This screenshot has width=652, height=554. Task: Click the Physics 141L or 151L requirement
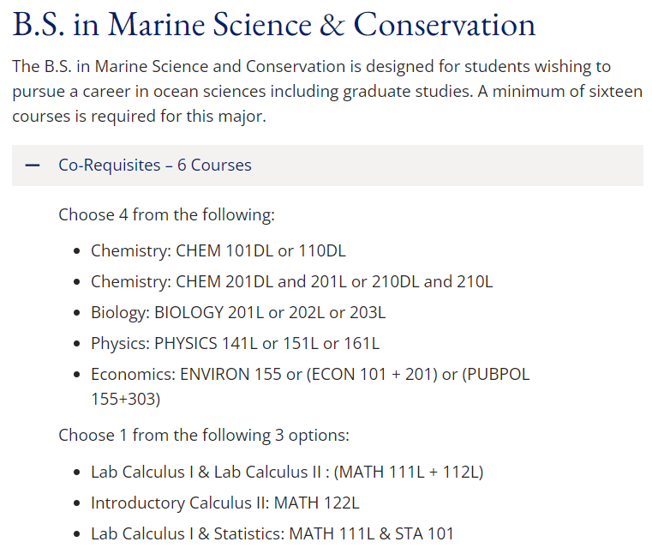coord(235,344)
